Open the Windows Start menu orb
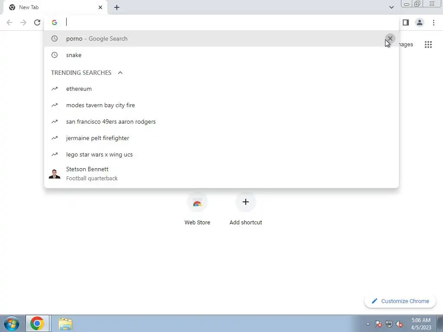This screenshot has width=443, height=332. pos(12,323)
